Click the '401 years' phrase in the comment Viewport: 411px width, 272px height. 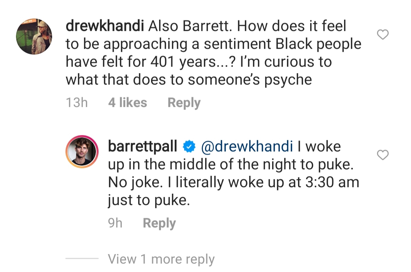(x=183, y=62)
